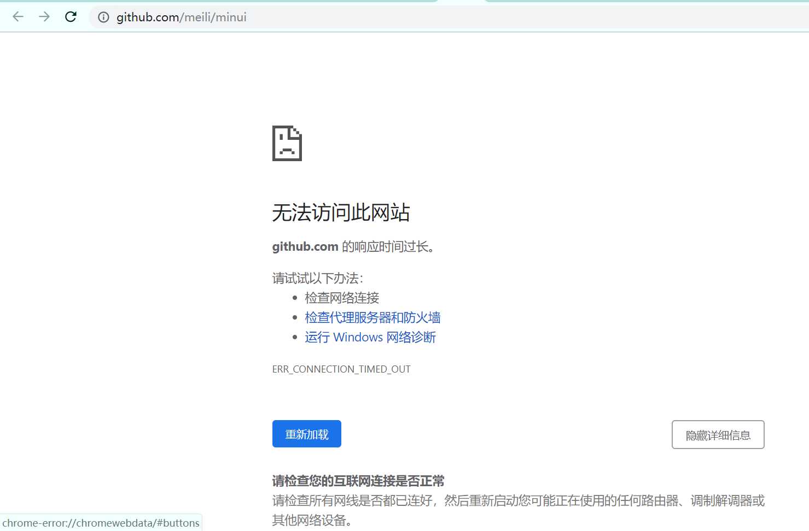Click the chrome-error status bar URL text
809x531 pixels.
click(x=101, y=523)
